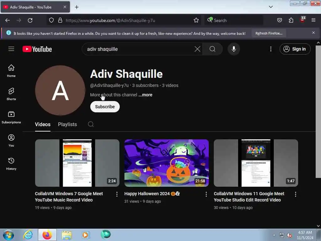Expand channel description with ...more
This screenshot has width=321, height=241.
click(145, 95)
